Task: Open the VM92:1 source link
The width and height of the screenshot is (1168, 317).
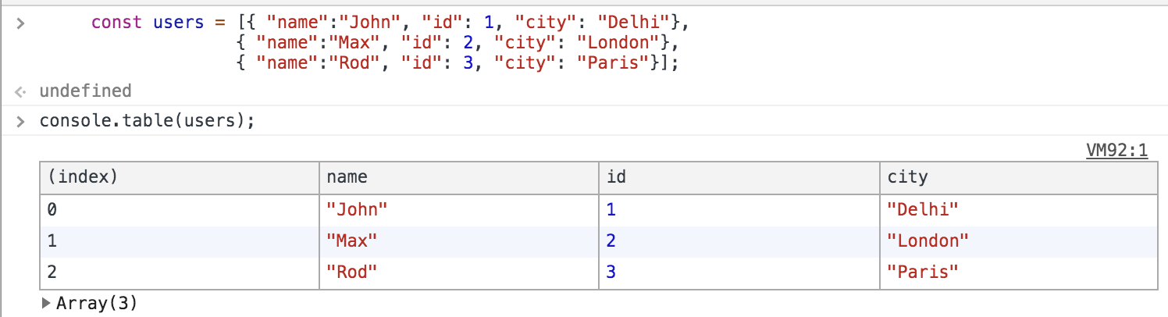Action: [1116, 151]
